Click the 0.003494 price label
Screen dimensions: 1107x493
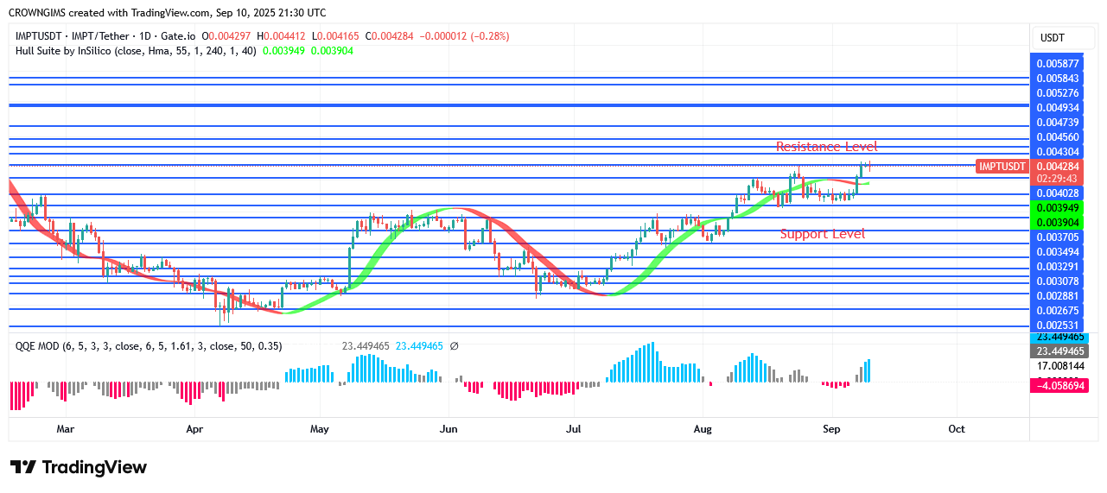tap(1058, 251)
